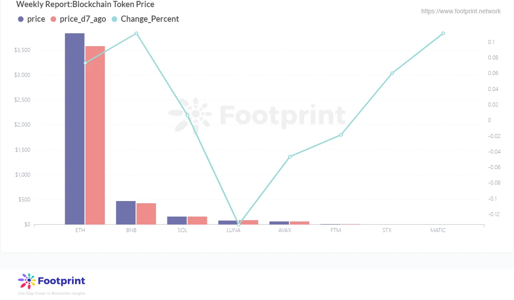Click the AVAX Change_Percent line point
The height and width of the screenshot is (300, 514).
[290, 157]
